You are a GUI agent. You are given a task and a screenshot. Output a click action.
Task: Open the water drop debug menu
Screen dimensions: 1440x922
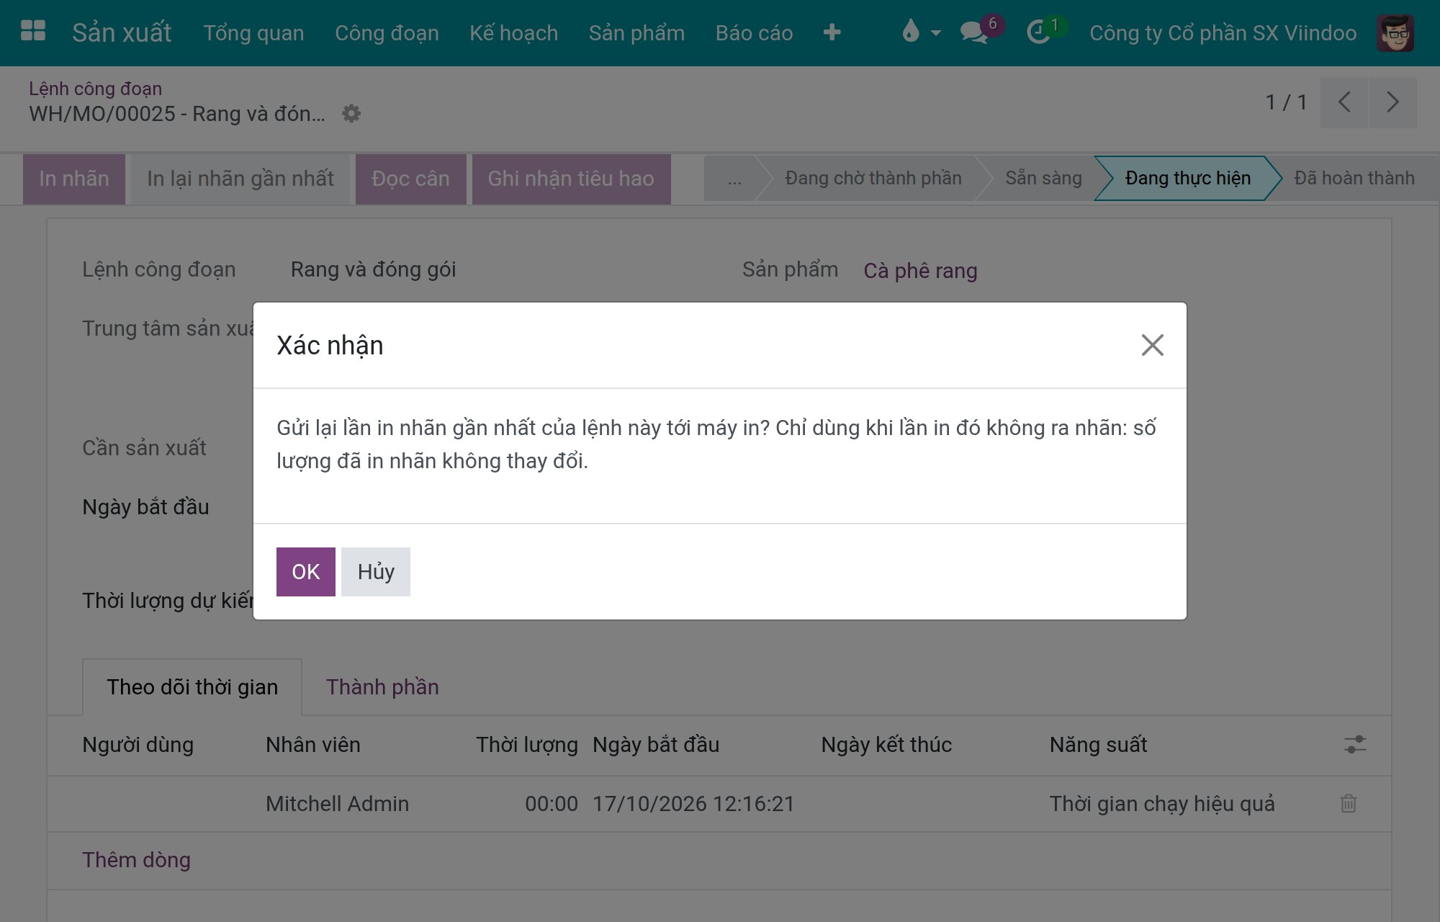click(x=920, y=32)
